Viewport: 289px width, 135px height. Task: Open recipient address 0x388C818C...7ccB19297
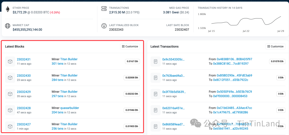(231, 63)
